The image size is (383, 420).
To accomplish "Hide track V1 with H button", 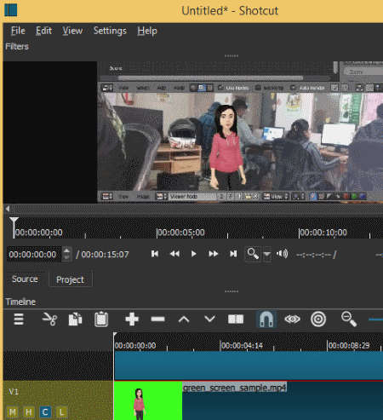I will [x=29, y=412].
